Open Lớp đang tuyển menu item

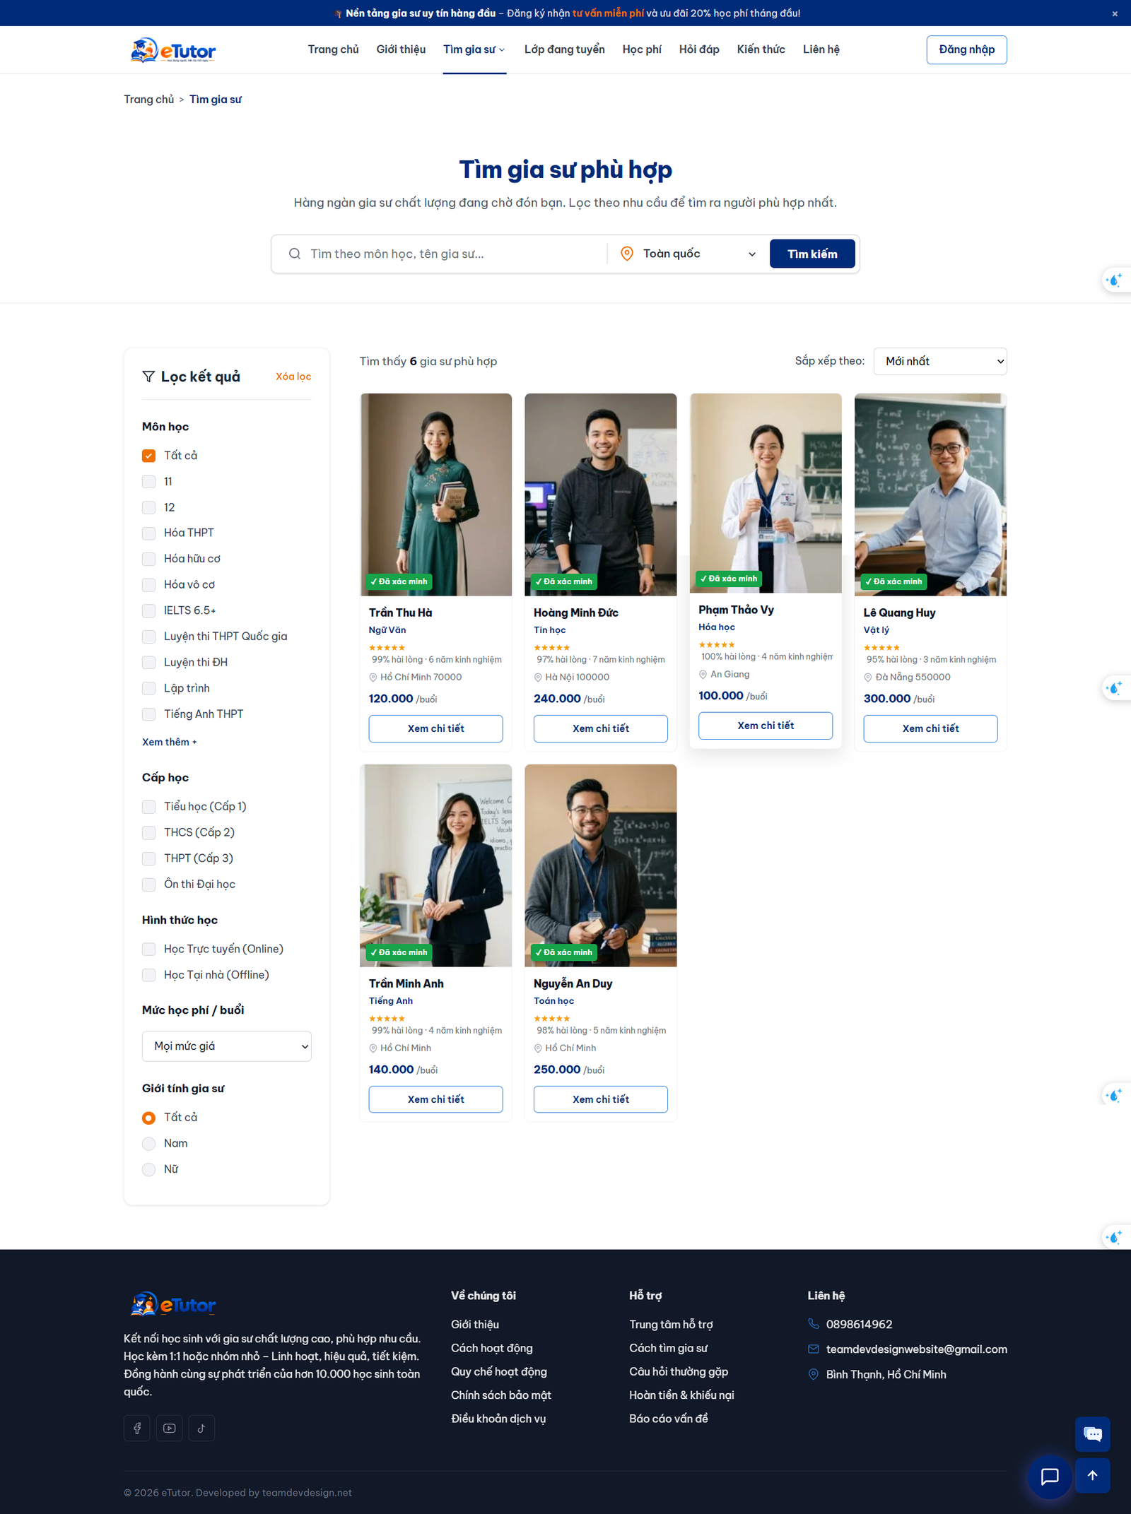(564, 49)
